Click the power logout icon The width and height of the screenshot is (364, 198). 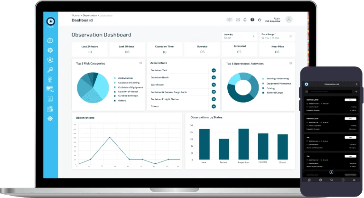click(x=260, y=20)
